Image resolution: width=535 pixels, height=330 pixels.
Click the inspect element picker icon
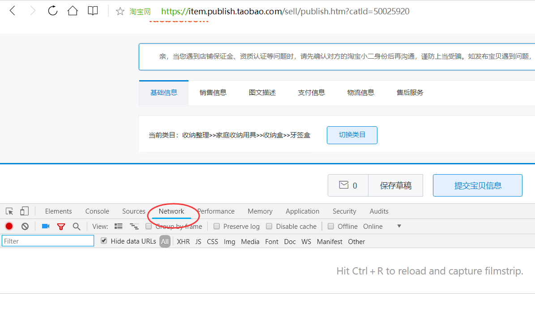(x=9, y=211)
